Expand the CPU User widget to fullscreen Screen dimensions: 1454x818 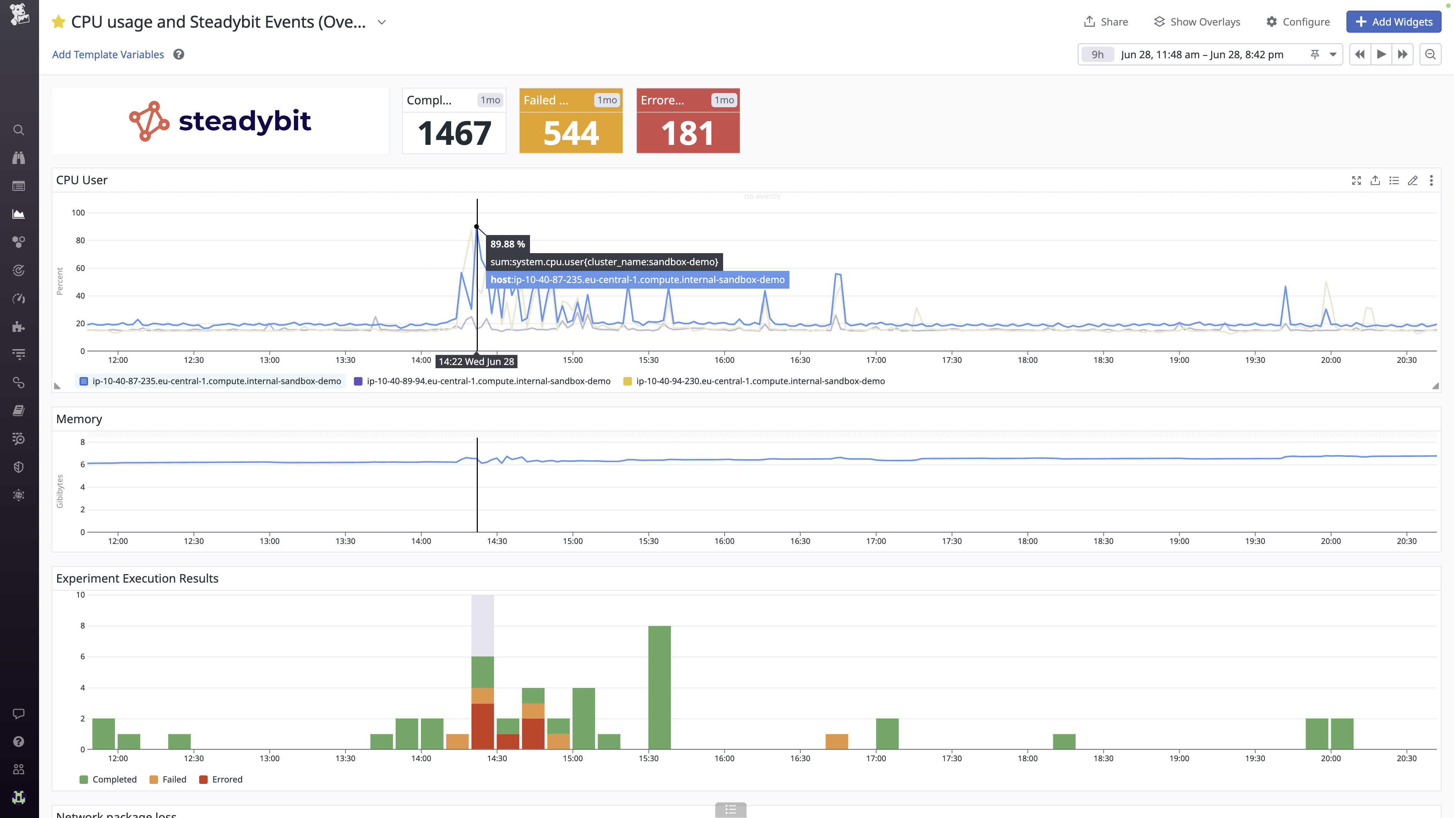pos(1356,181)
